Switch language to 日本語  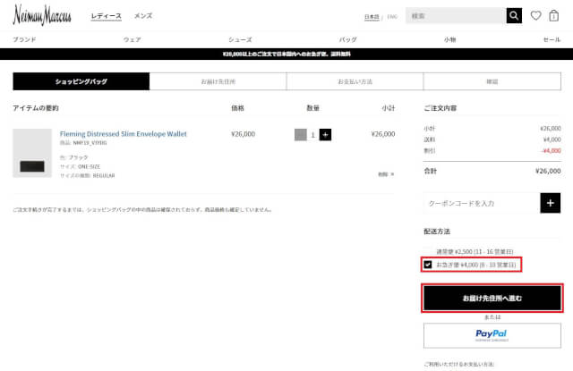point(372,17)
